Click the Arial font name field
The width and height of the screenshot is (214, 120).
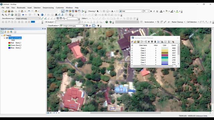(131, 11)
